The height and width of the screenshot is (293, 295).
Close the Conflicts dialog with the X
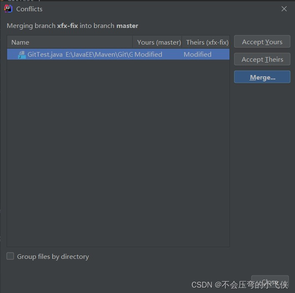[x=284, y=9]
